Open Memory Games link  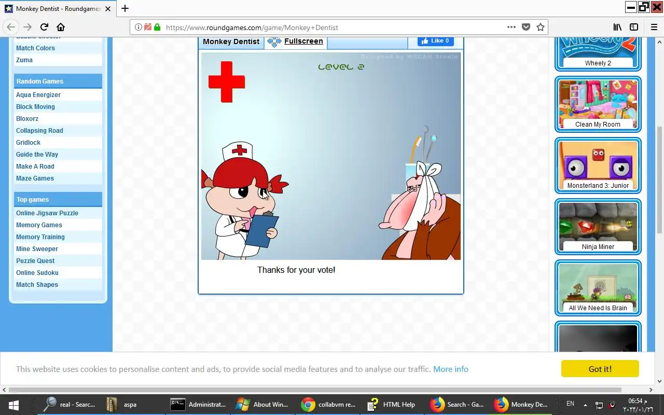click(39, 225)
